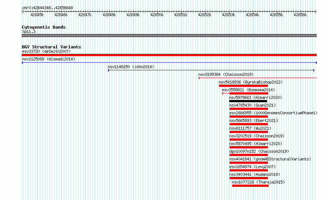Click the nsv1146150 blue span line
Screen dimensions: 327x200
point(211,70)
